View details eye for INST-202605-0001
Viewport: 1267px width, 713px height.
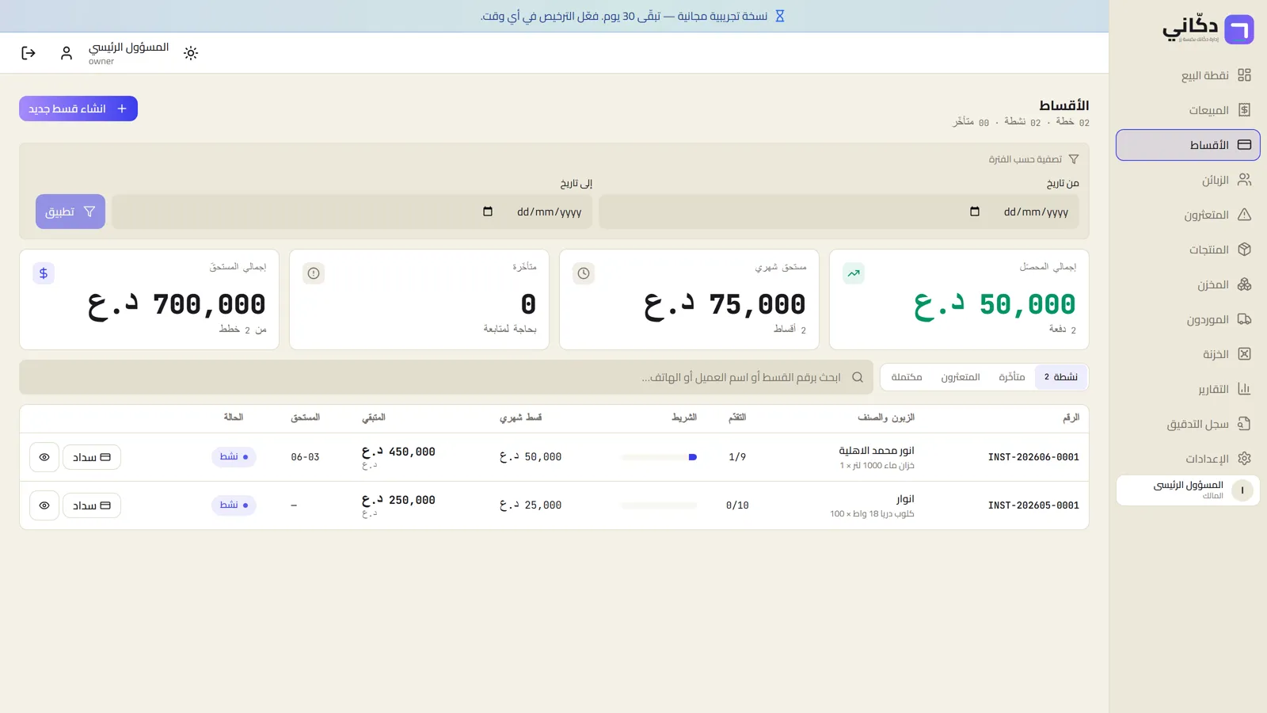[44, 505]
